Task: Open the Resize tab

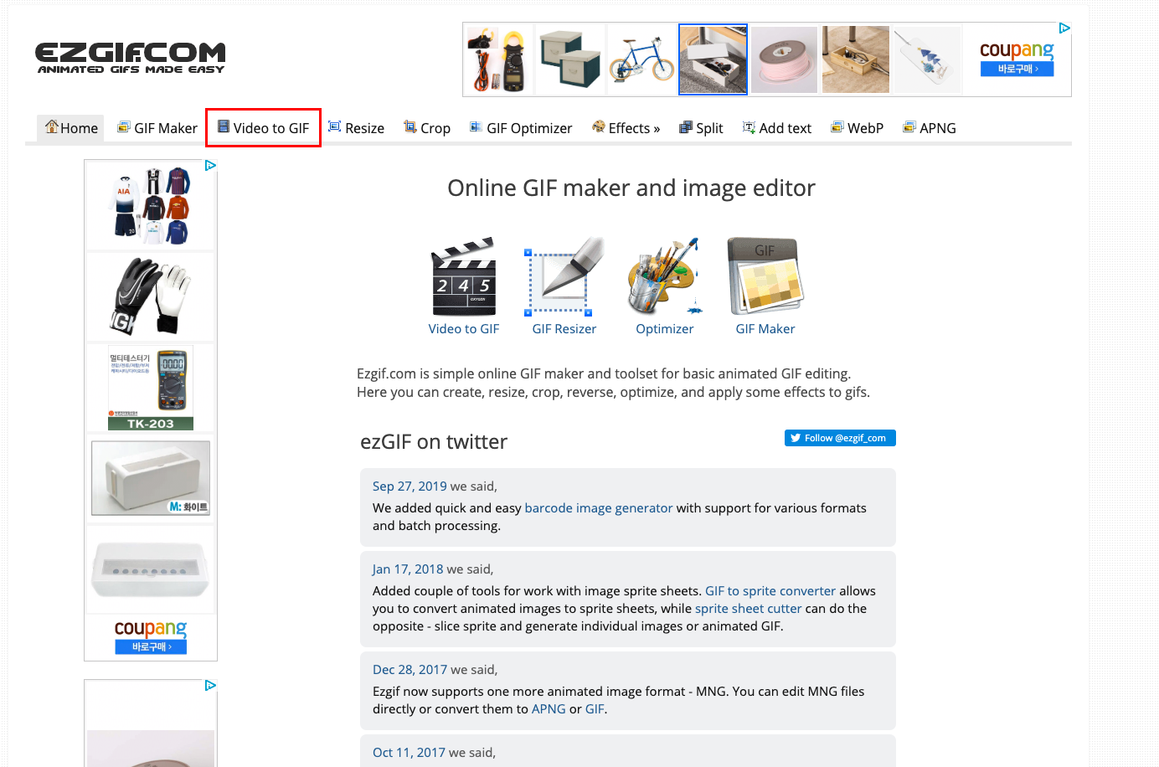Action: tap(356, 128)
